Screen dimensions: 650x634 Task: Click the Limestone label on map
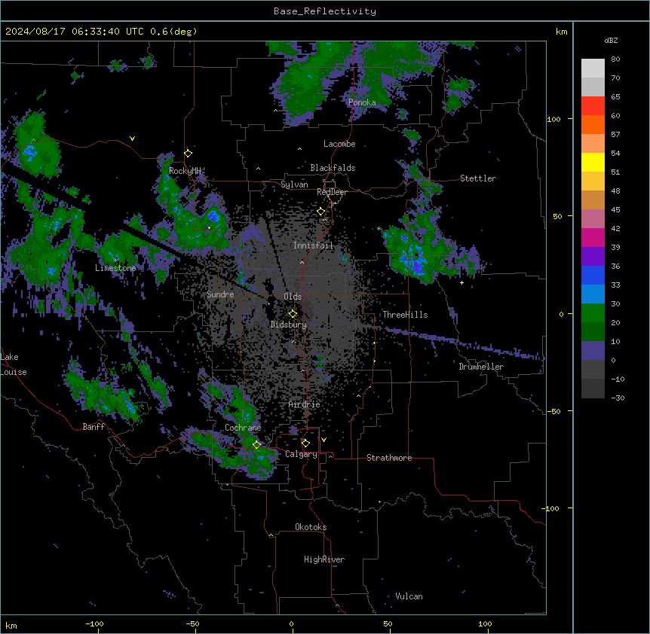(x=115, y=268)
